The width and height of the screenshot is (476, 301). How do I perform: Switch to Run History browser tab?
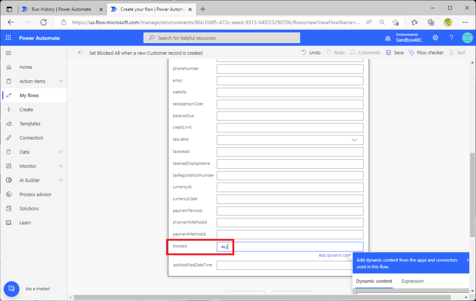click(x=61, y=9)
